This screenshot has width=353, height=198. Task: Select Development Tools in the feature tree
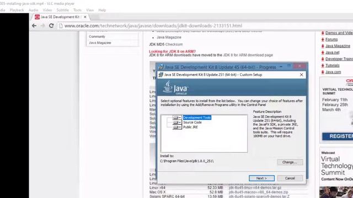(197, 118)
